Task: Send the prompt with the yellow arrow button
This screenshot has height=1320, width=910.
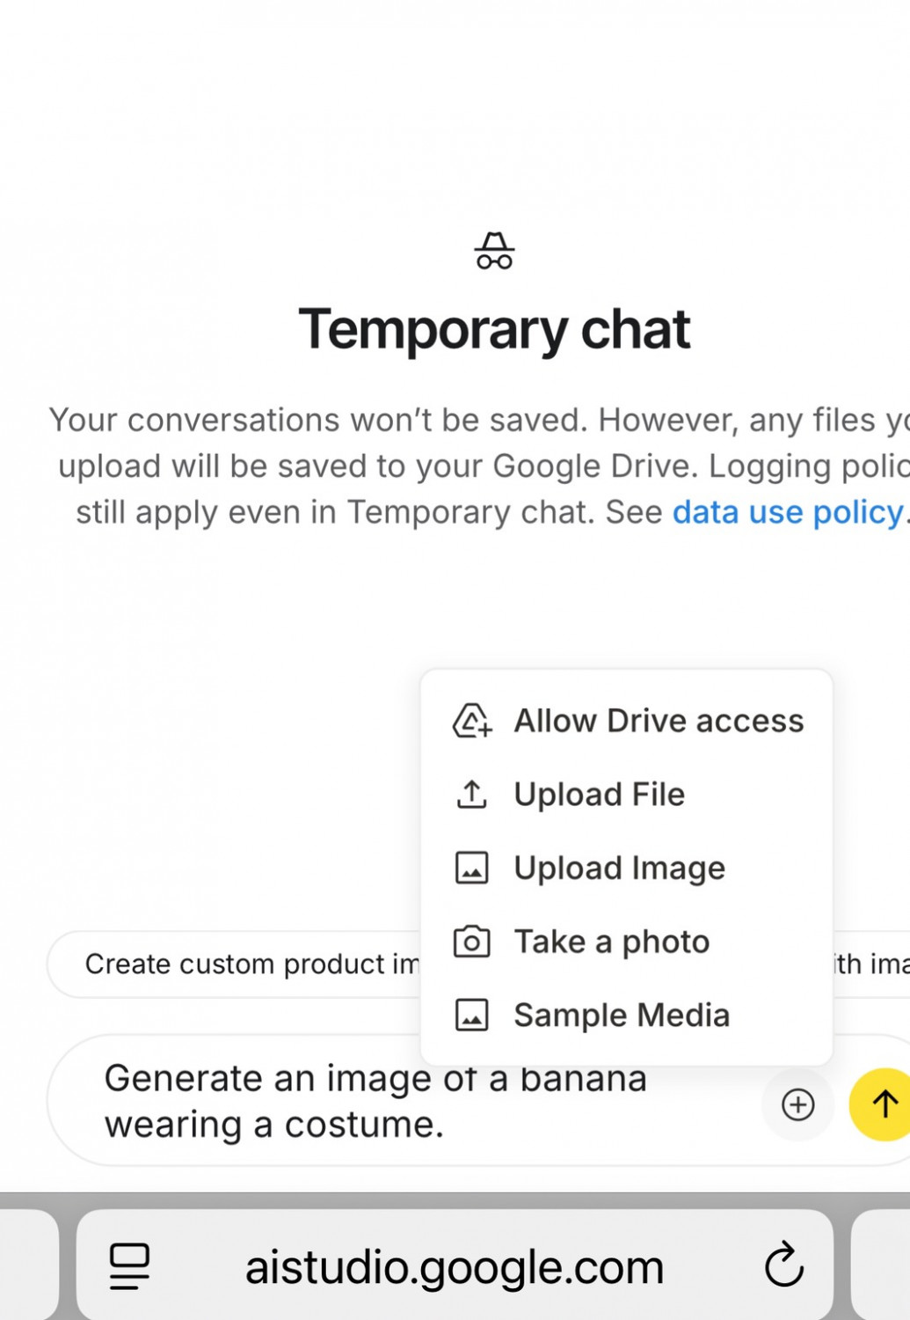Action: click(x=883, y=1104)
